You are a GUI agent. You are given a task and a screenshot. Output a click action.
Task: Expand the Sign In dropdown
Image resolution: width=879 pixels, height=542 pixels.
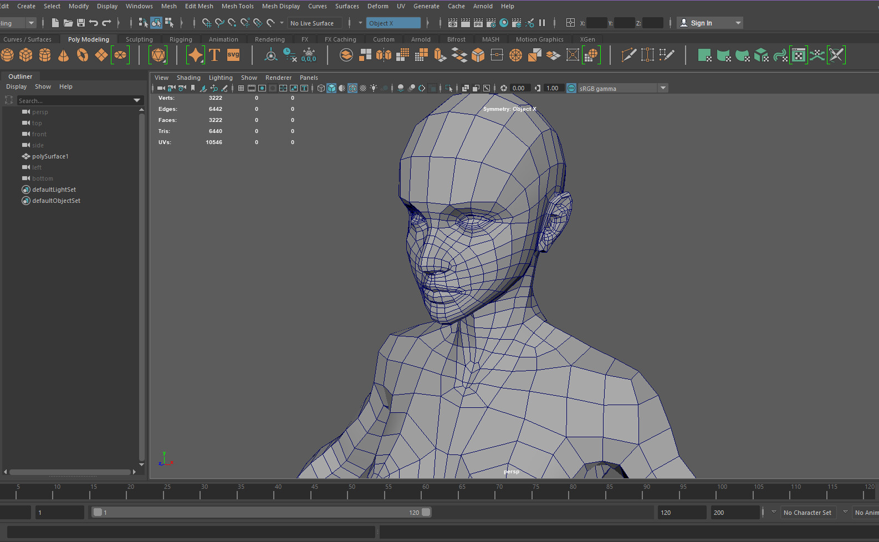coord(738,23)
